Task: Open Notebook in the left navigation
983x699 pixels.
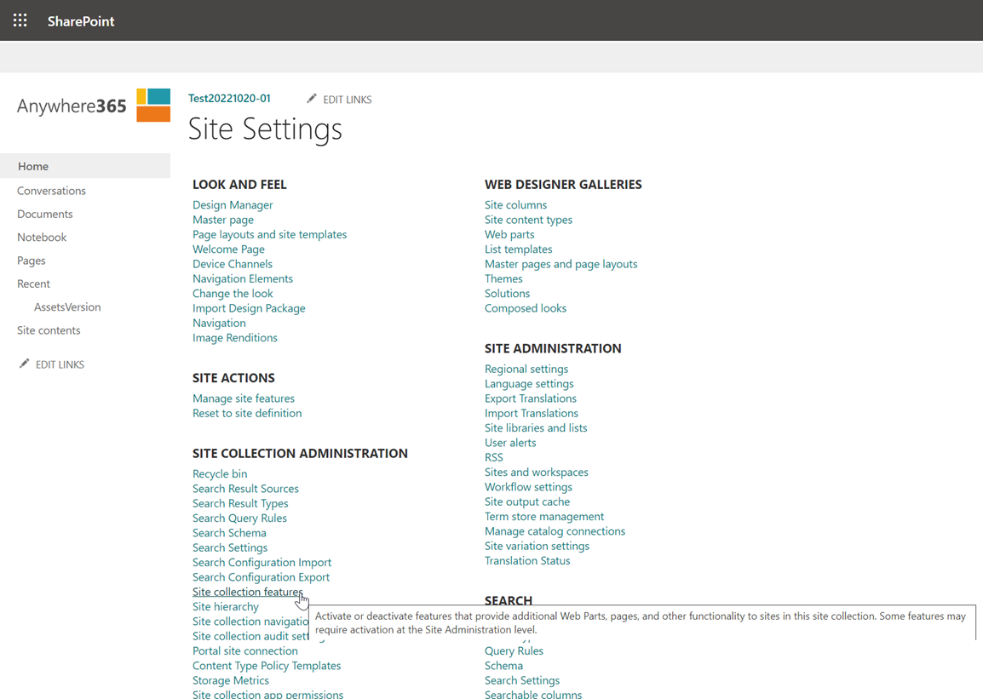Action: [42, 237]
